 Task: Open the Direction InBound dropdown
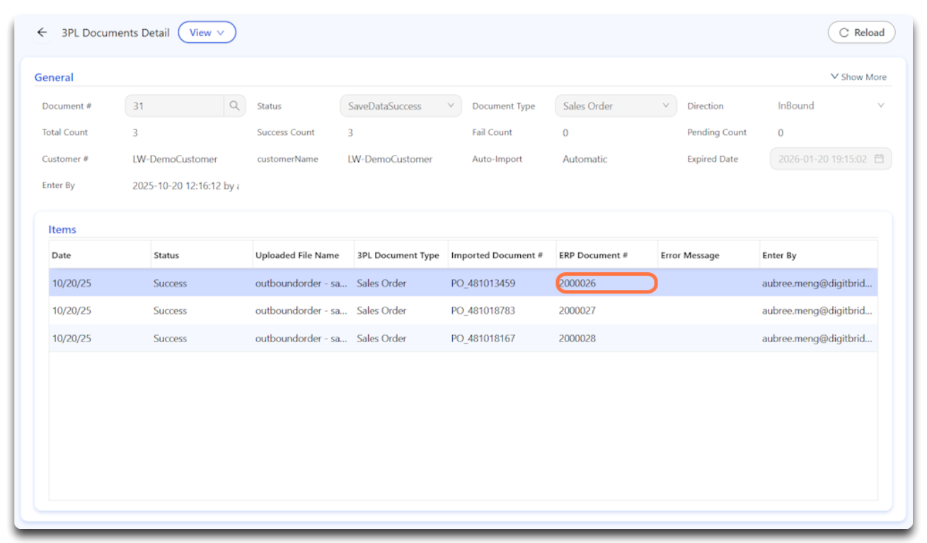click(x=830, y=106)
